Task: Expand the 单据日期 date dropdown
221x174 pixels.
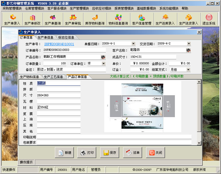Action: click(x=133, y=44)
